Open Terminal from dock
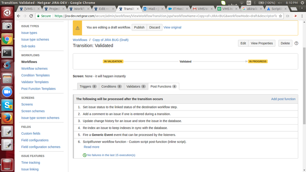The image size is (306, 172). 7,52
